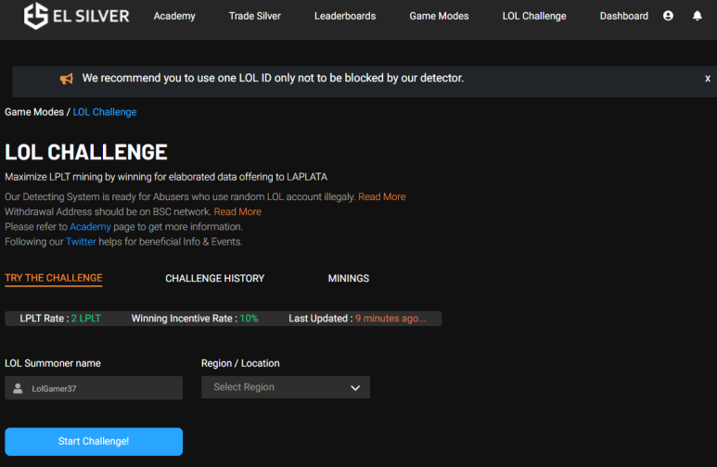
Task: Click the '2 LPLT' rate value
Action: click(86, 319)
